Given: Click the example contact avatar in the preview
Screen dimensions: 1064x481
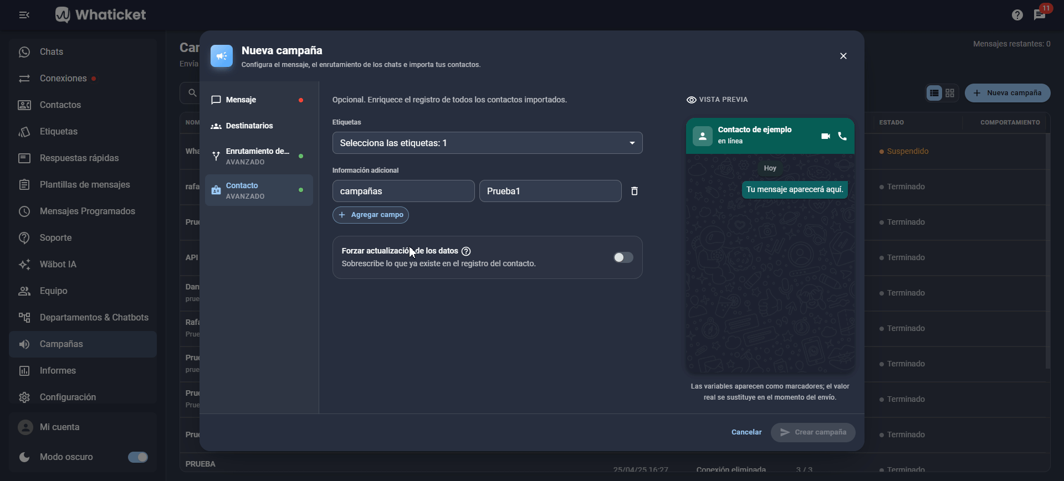Looking at the screenshot, I should coord(702,136).
